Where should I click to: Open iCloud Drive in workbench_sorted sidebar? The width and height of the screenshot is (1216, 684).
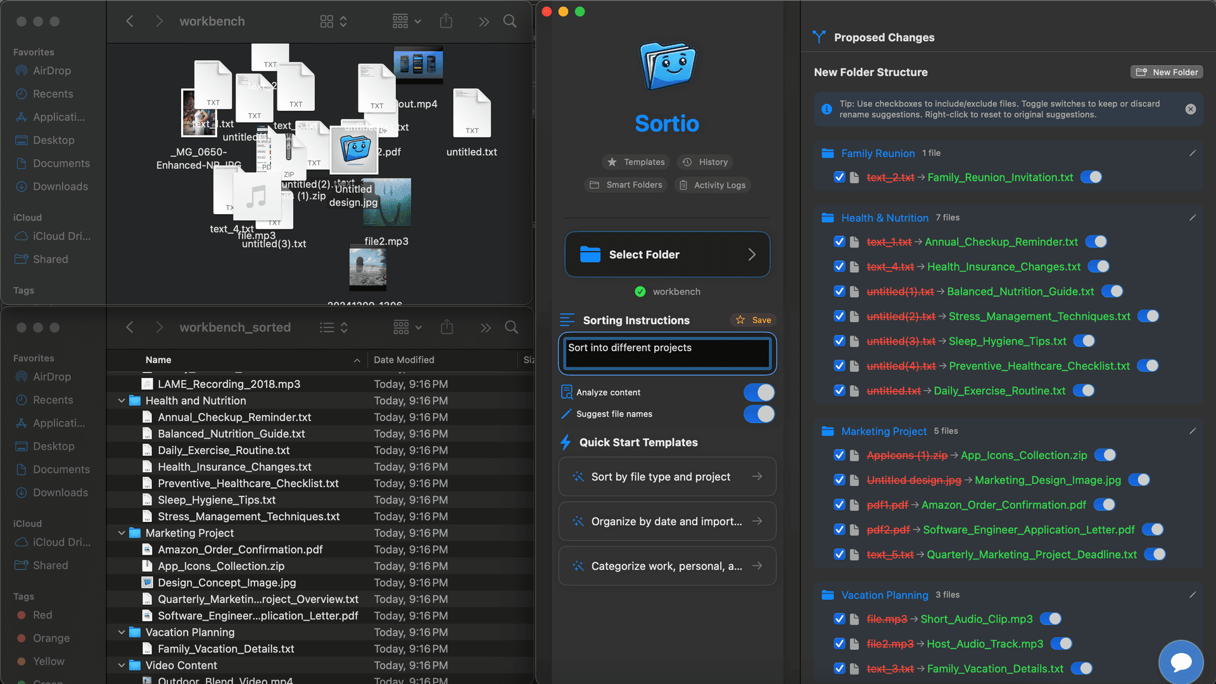[61, 542]
